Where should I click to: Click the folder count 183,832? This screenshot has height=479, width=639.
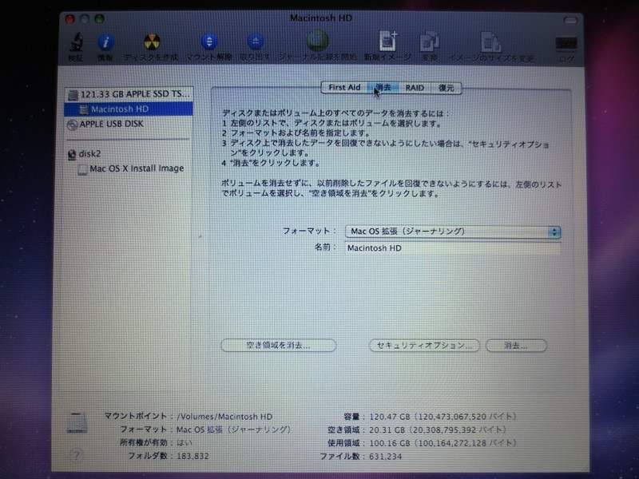[192, 456]
